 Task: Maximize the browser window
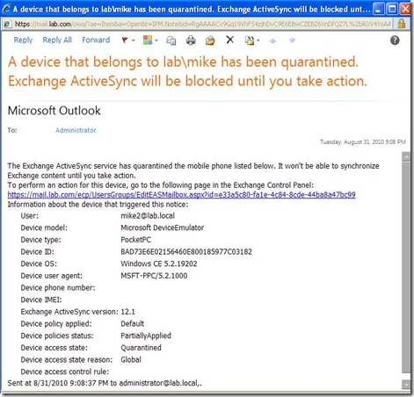(x=392, y=9)
